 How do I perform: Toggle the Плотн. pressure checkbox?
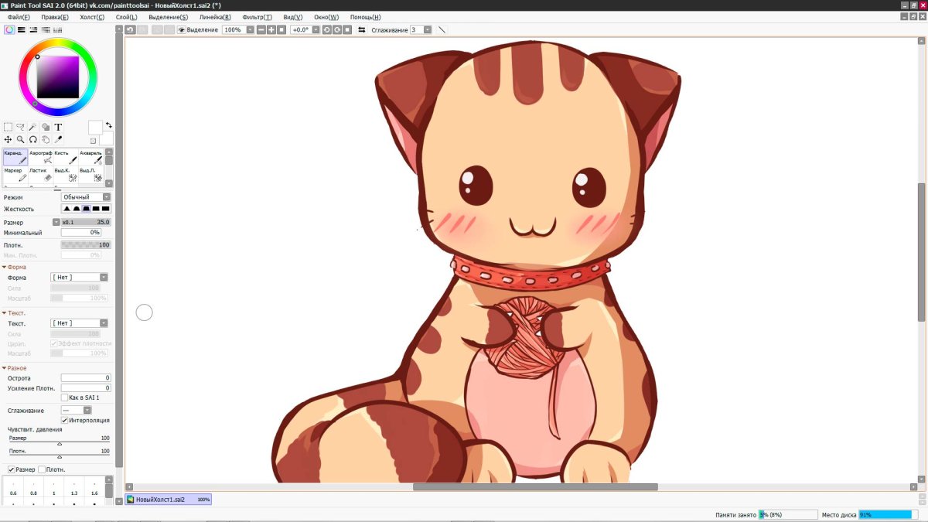pos(42,469)
